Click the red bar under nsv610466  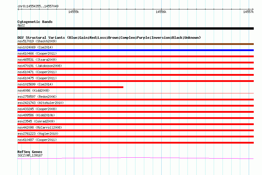[x=135, y=56]
